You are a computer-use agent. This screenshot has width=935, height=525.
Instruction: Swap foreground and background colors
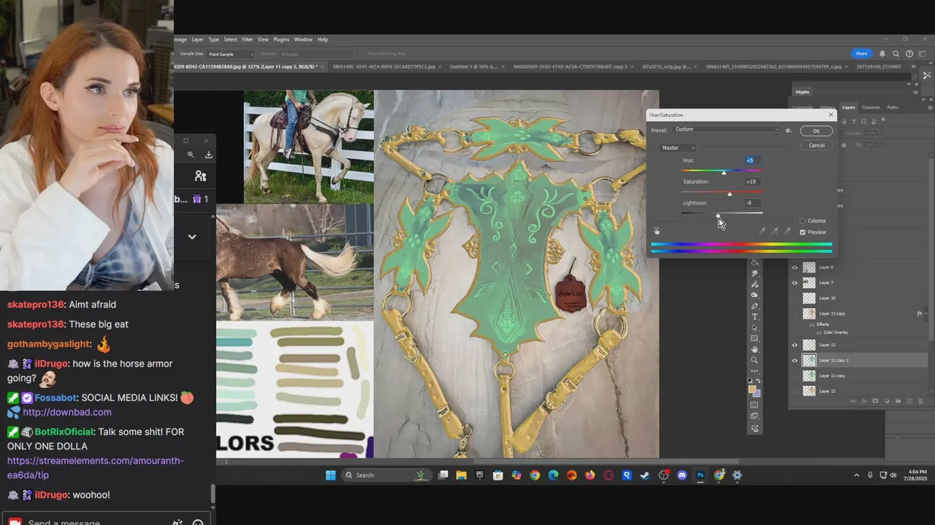pyautogui.click(x=759, y=381)
